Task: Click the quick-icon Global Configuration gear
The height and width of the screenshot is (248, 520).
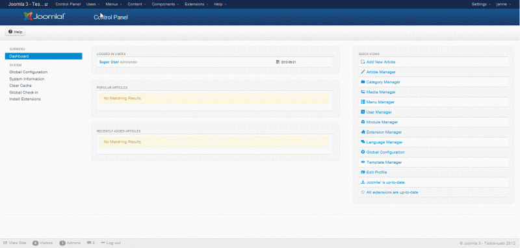Action: 363,152
